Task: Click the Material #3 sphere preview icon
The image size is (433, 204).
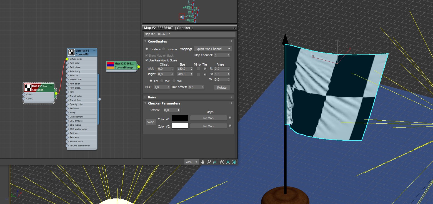Action: click(x=72, y=52)
